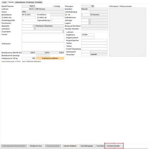Viewport: 148px width, 149px height.
Task: Enable the Streckengeschäft checkbox
Action: [x=23, y=20]
